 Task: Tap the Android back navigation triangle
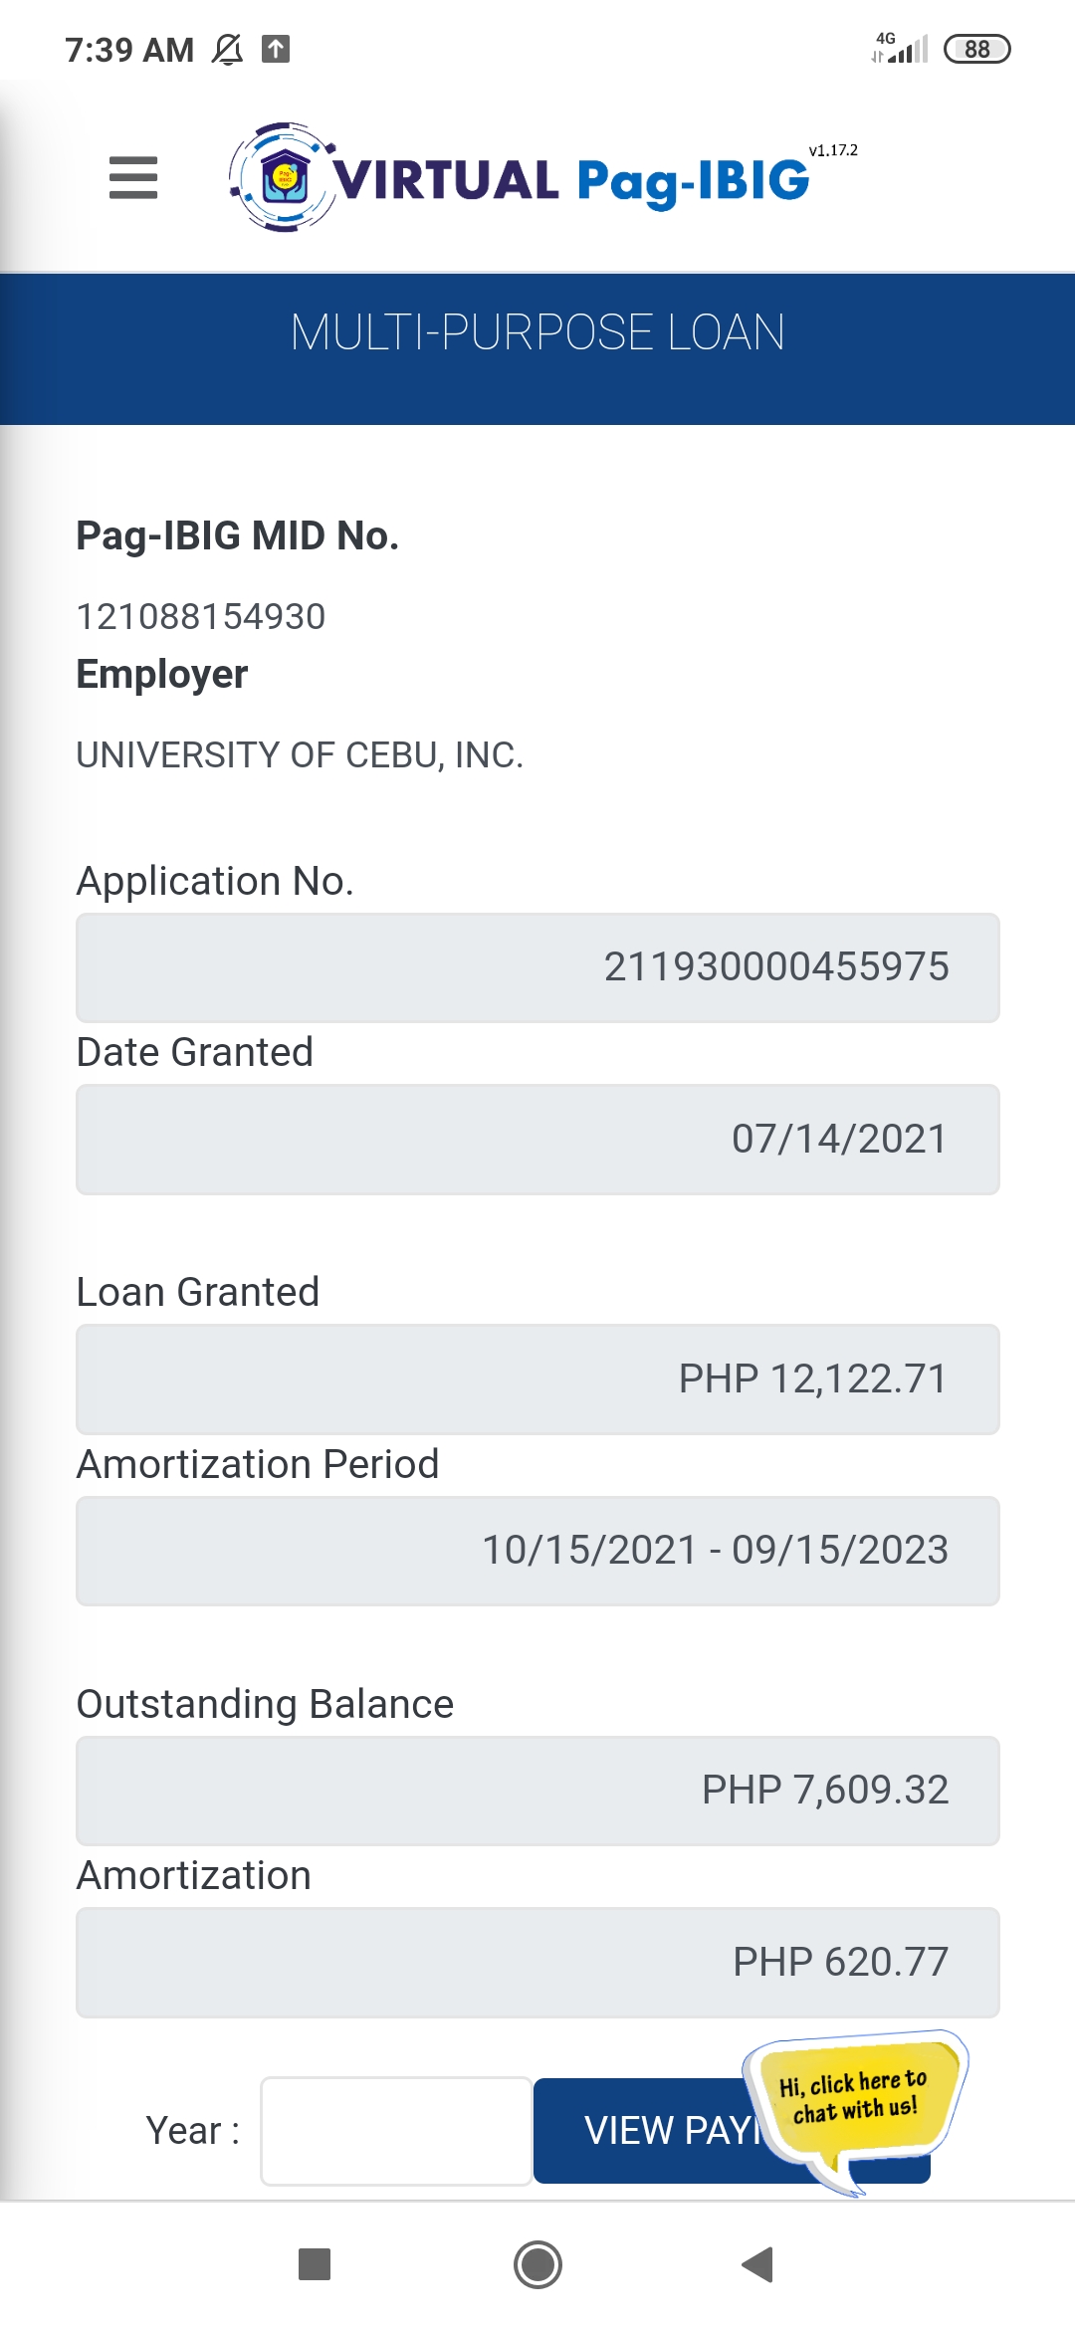click(x=758, y=2264)
